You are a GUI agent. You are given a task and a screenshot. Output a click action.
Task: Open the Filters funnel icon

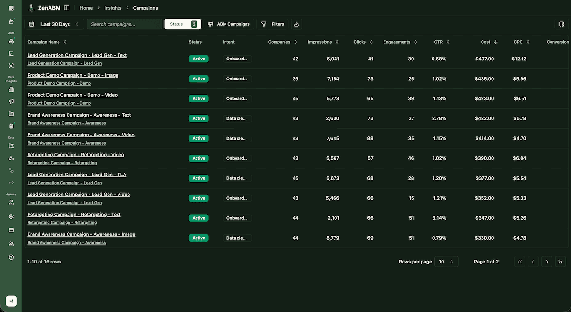point(263,24)
